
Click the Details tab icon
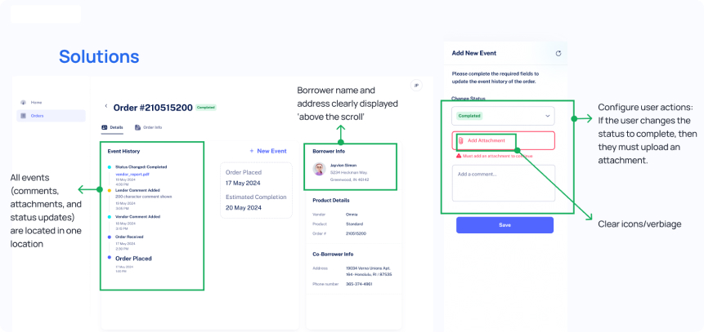pos(104,128)
